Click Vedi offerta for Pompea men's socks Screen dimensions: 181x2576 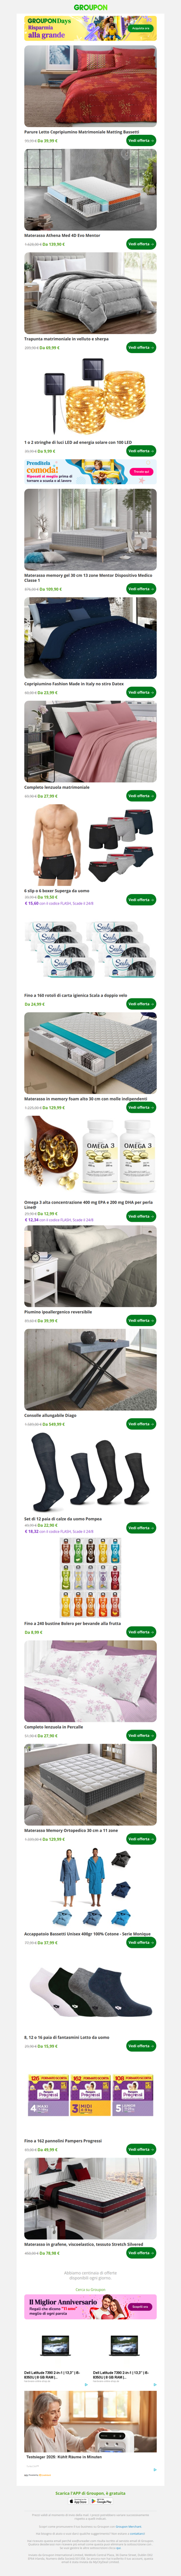(141, 1527)
